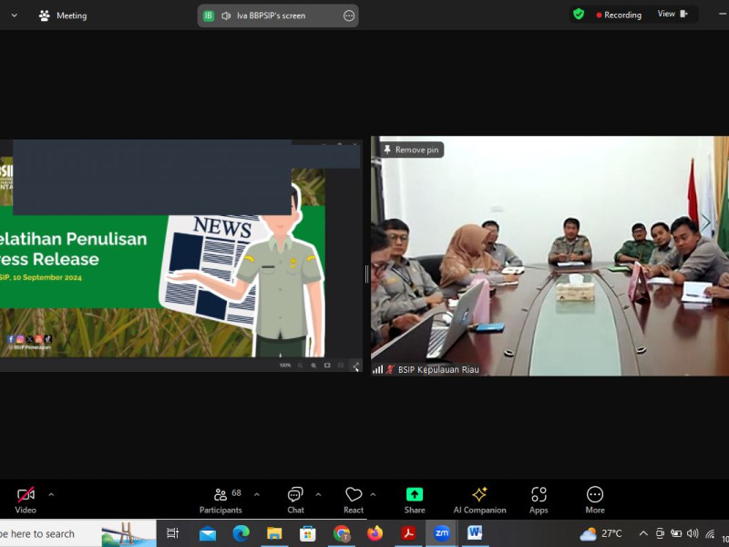
Task: Click the green encryption shield icon
Action: [578, 15]
